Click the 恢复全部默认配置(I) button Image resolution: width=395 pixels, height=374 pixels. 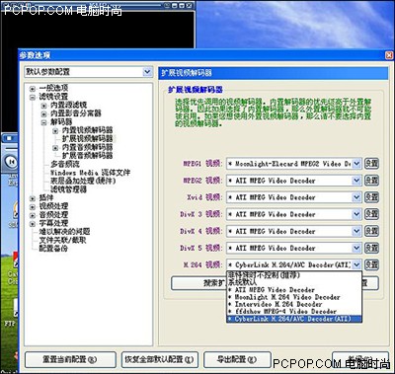pyautogui.click(x=160, y=359)
